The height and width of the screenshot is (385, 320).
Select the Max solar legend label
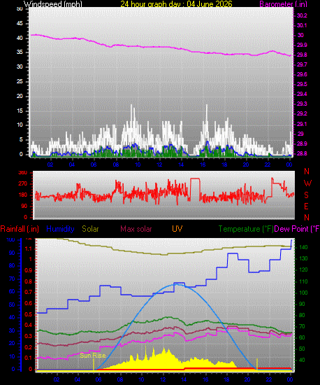[x=136, y=229]
